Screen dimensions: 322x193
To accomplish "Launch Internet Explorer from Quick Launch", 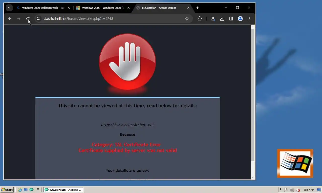I will click(x=20, y=190).
